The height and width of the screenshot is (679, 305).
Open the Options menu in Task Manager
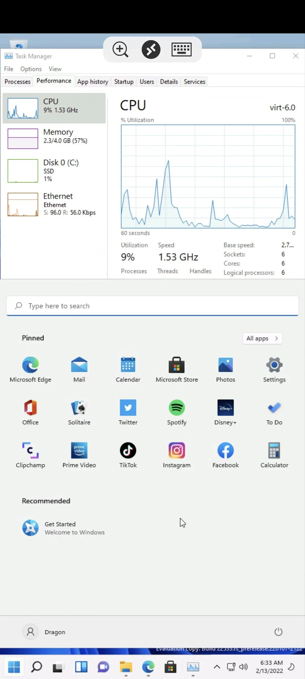(x=31, y=69)
